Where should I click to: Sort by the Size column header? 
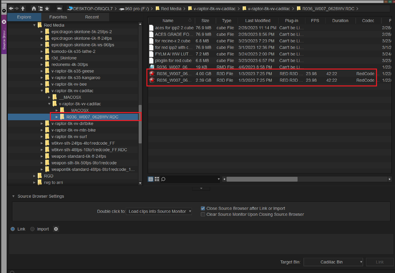[205, 20]
